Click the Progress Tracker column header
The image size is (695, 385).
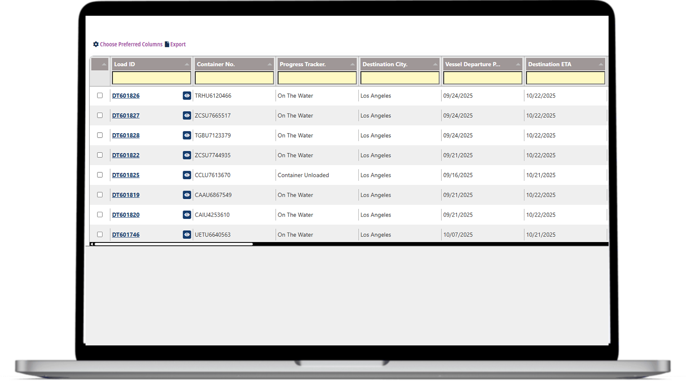pos(302,64)
